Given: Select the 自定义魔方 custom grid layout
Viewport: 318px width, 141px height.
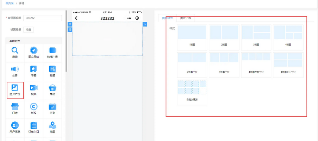Looking at the screenshot, I should coord(192,92).
